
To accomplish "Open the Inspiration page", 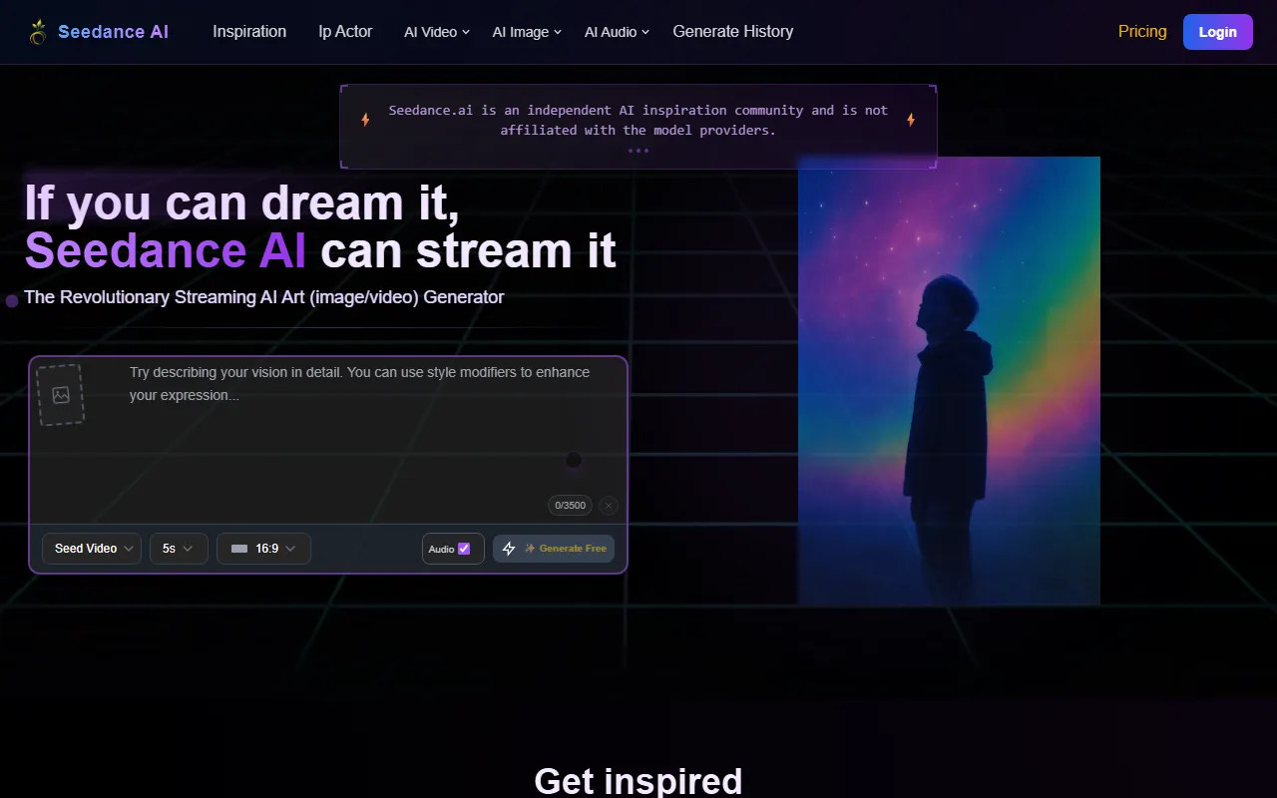I will coord(249,32).
